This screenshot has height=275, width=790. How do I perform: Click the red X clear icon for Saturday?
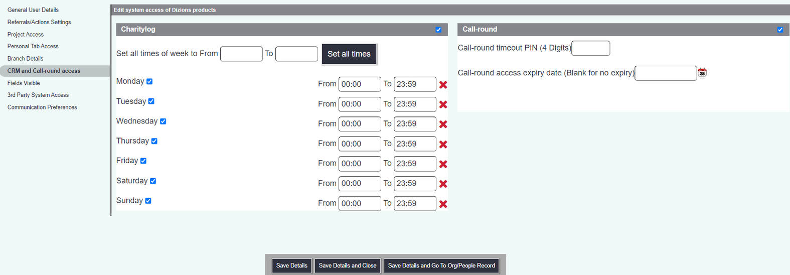443,184
